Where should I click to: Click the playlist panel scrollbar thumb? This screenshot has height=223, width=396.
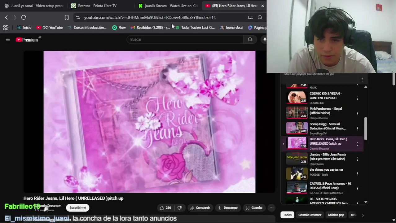[x=366, y=129]
